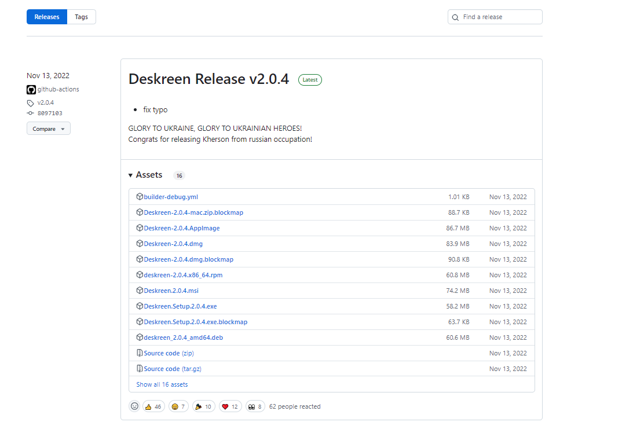Click the smiley add-reaction icon
This screenshot has height=422, width=622.
pyautogui.click(x=134, y=406)
